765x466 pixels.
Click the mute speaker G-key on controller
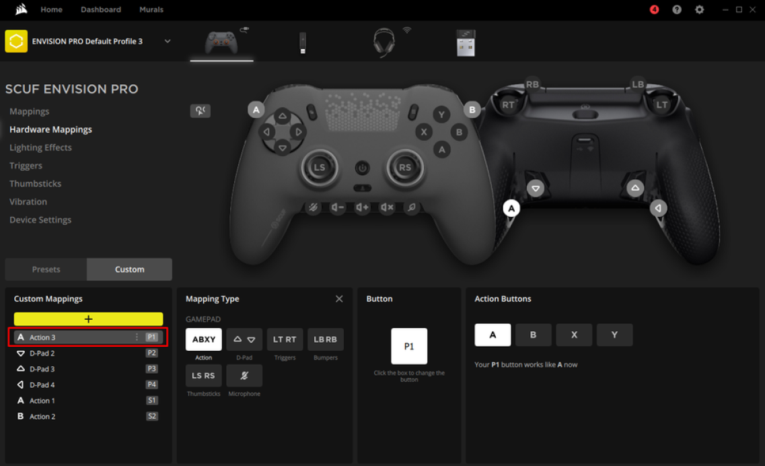click(x=387, y=207)
